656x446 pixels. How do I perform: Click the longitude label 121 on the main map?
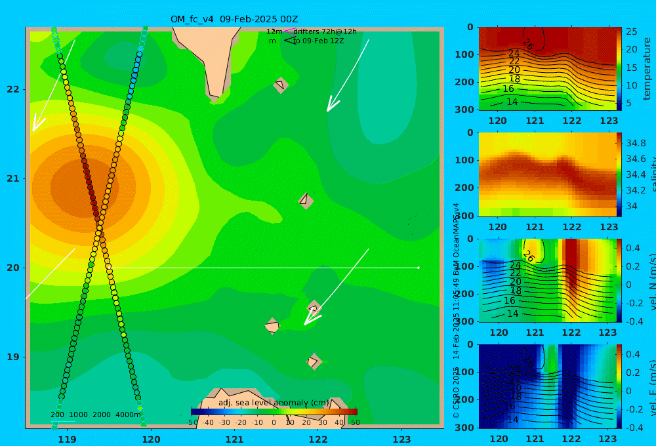pos(234,439)
